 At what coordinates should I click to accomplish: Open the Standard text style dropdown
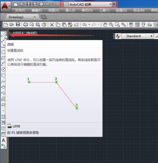coord(137,36)
